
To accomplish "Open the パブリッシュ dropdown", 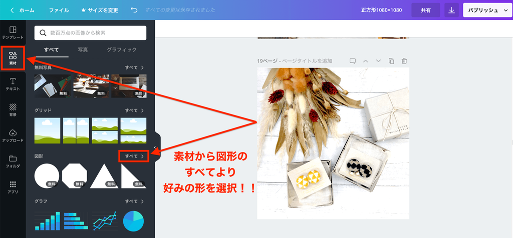I will tap(487, 10).
